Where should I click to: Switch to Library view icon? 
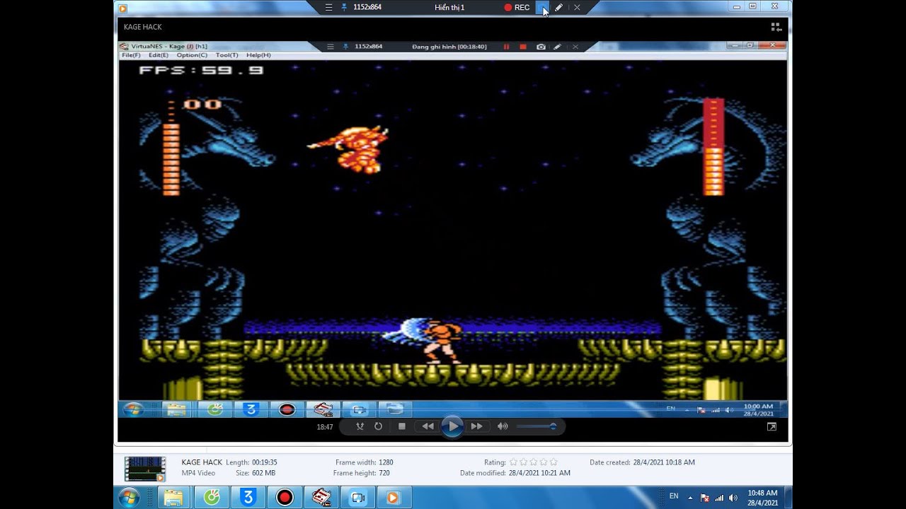[x=776, y=27]
